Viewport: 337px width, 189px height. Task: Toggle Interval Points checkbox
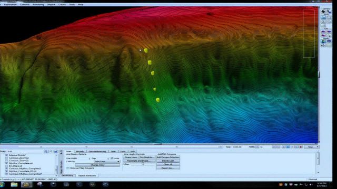click(6, 155)
